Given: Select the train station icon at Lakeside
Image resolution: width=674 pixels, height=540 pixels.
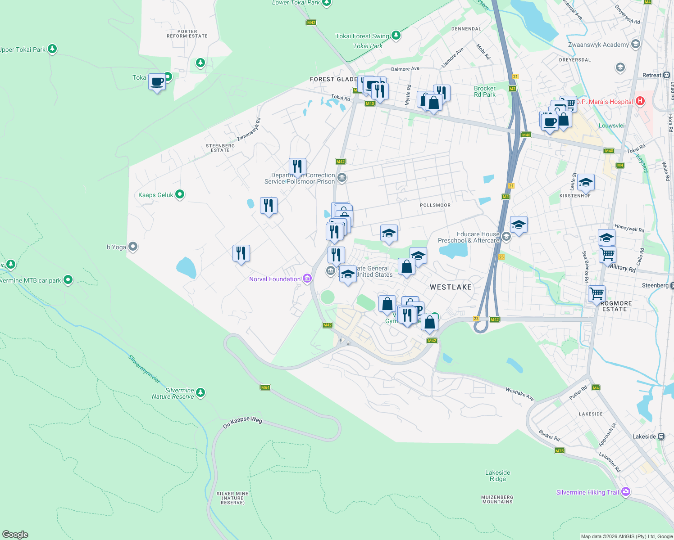Looking at the screenshot, I should click(x=660, y=436).
